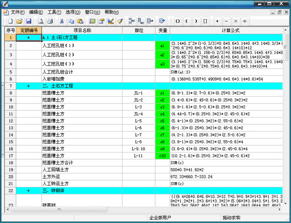The height and width of the screenshot is (223, 291).
Task: Click the Cut scissors icon
Action: click(x=62, y=21)
